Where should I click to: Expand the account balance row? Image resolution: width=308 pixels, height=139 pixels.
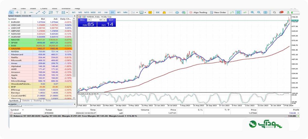(11, 116)
